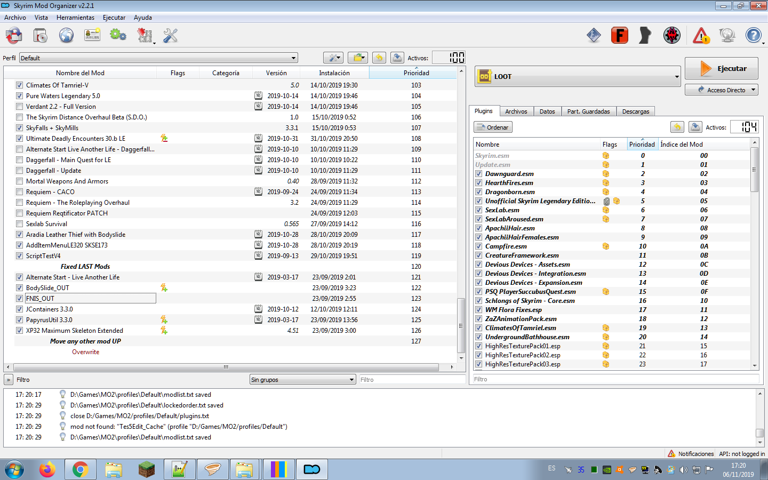Launch the red F shortcut icon
This screenshot has width=768, height=480.
tap(620, 35)
